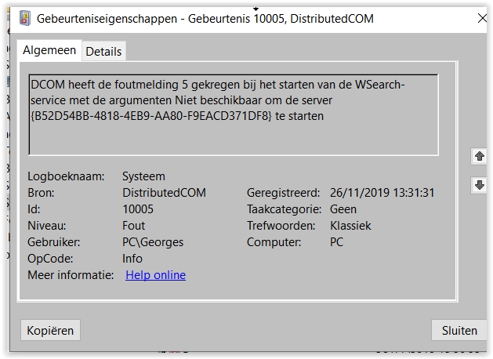Open the Help online link

[x=155, y=275]
